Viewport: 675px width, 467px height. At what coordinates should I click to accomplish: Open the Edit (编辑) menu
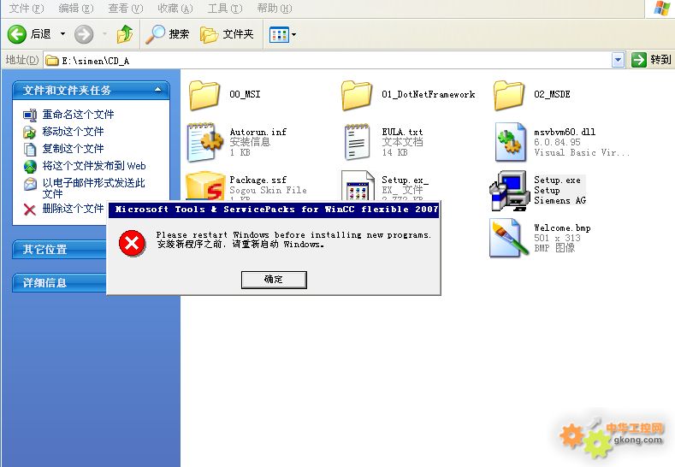tap(76, 9)
